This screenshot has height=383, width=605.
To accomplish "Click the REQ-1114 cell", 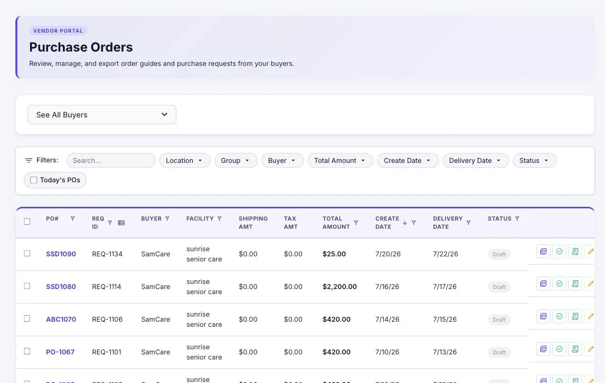I will tap(107, 286).
